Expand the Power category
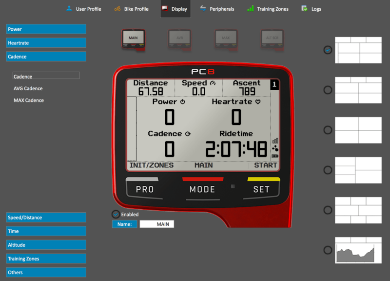This screenshot has width=390, height=281. [x=46, y=29]
